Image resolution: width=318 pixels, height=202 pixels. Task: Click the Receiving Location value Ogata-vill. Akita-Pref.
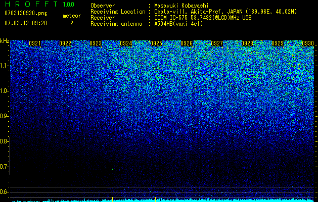click(x=189, y=12)
